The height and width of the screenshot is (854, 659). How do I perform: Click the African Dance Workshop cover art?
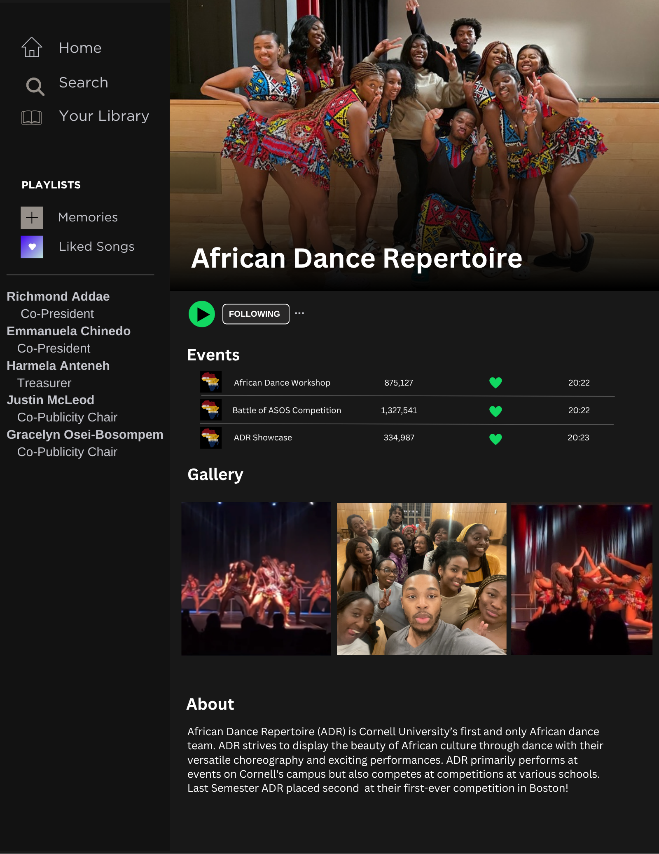(x=211, y=382)
